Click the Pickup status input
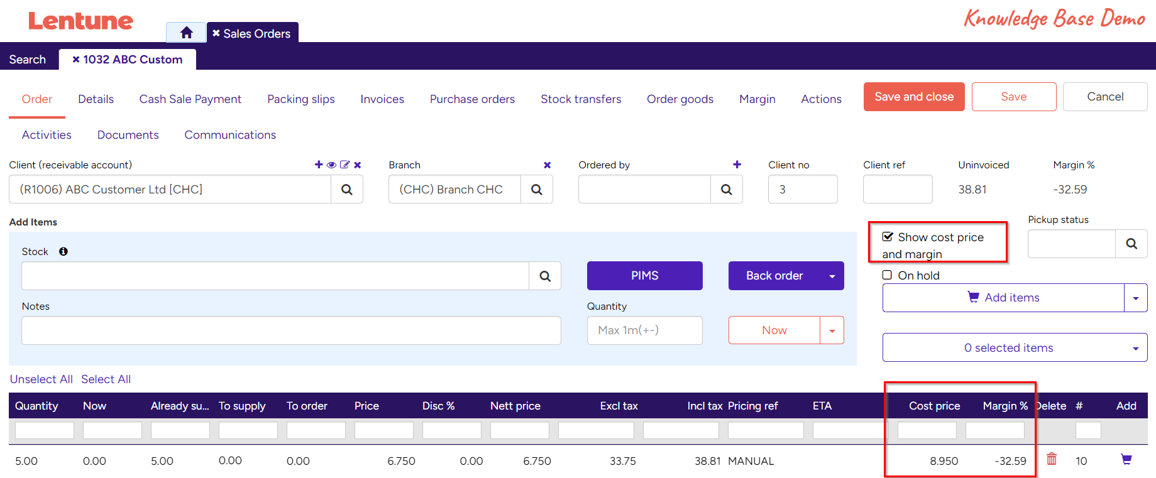This screenshot has width=1156, height=478. (x=1072, y=244)
